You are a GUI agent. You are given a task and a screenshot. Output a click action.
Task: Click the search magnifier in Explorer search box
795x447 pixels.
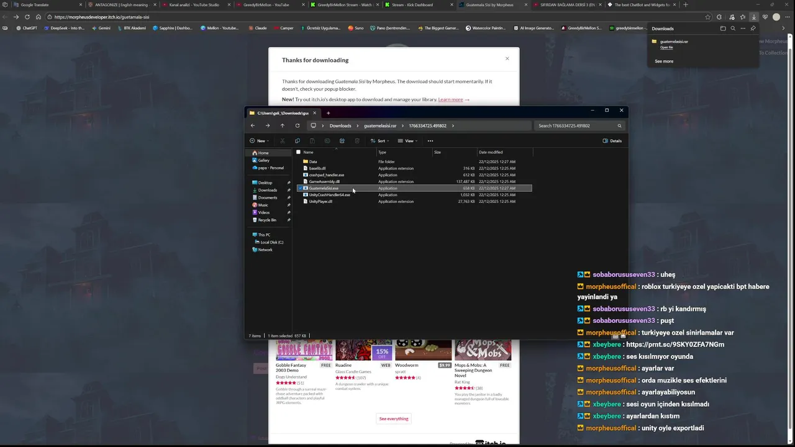[x=619, y=125]
